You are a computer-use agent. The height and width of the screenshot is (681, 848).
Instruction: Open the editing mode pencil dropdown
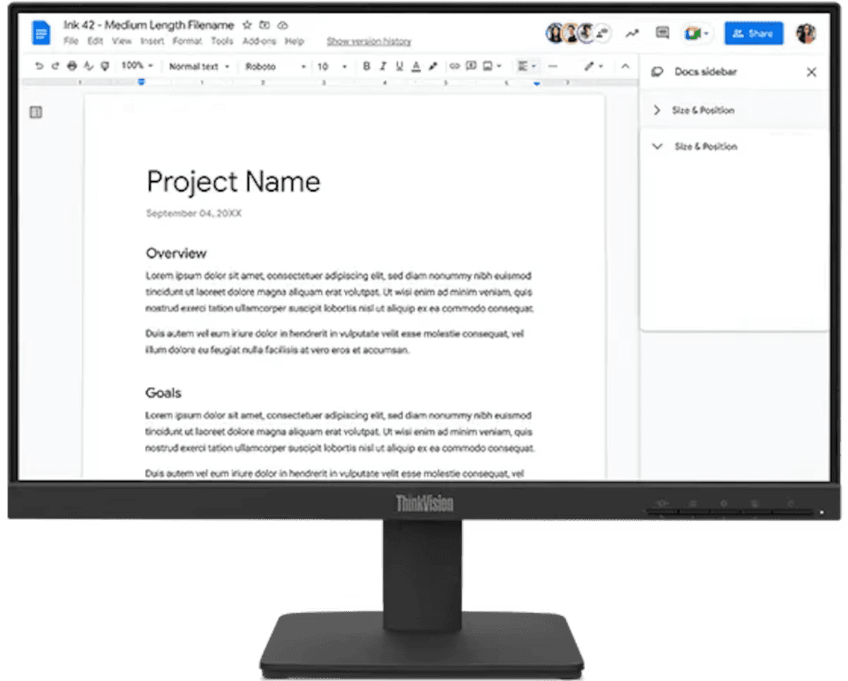tap(594, 66)
